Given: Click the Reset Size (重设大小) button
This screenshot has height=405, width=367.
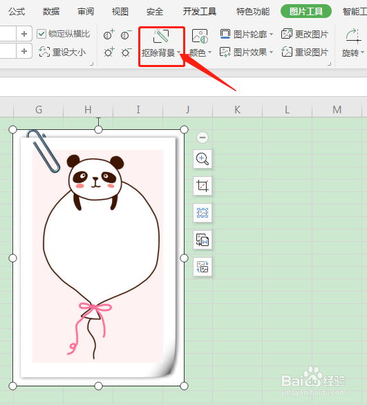Looking at the screenshot, I should (62, 52).
